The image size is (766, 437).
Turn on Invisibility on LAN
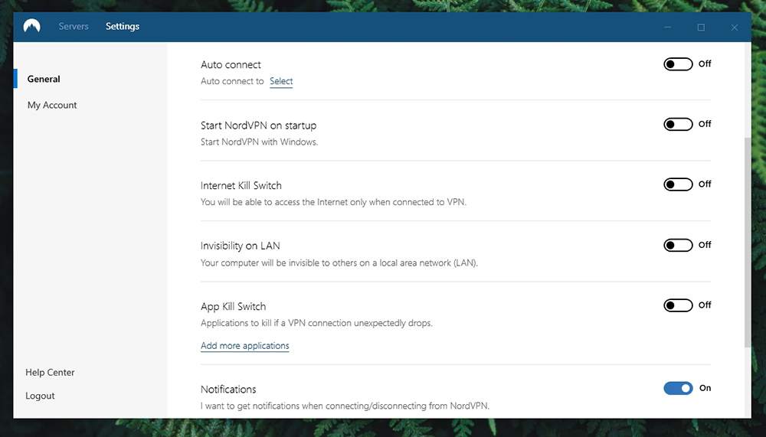[678, 245]
